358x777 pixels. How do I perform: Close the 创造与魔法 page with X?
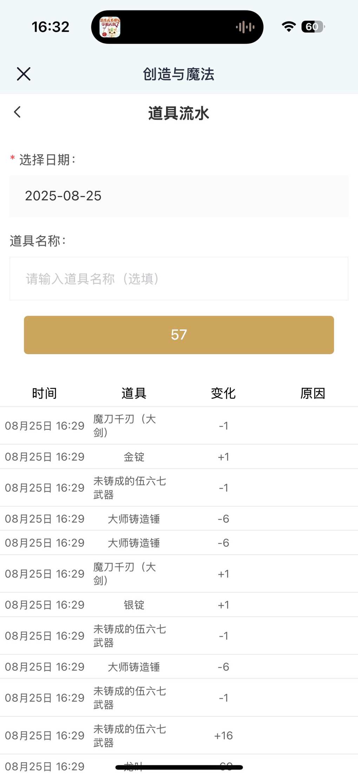pyautogui.click(x=24, y=74)
